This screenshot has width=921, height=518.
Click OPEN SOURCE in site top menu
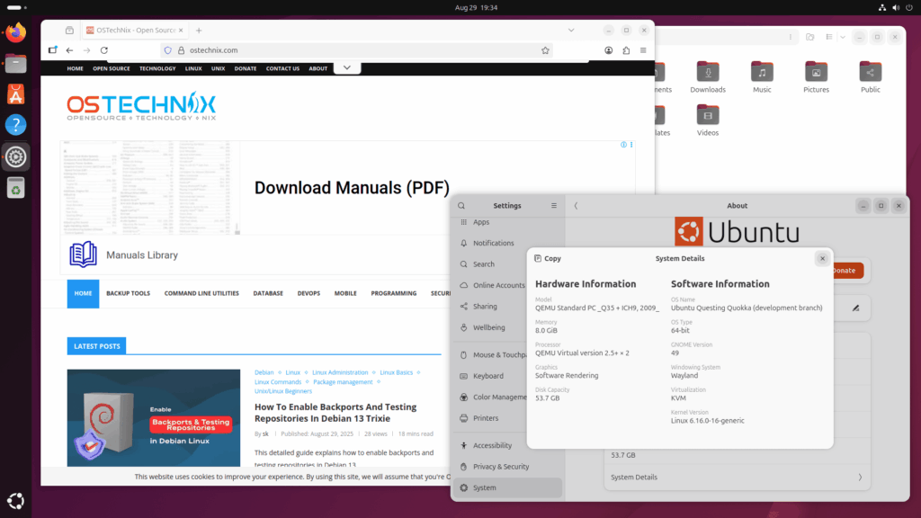(111, 68)
